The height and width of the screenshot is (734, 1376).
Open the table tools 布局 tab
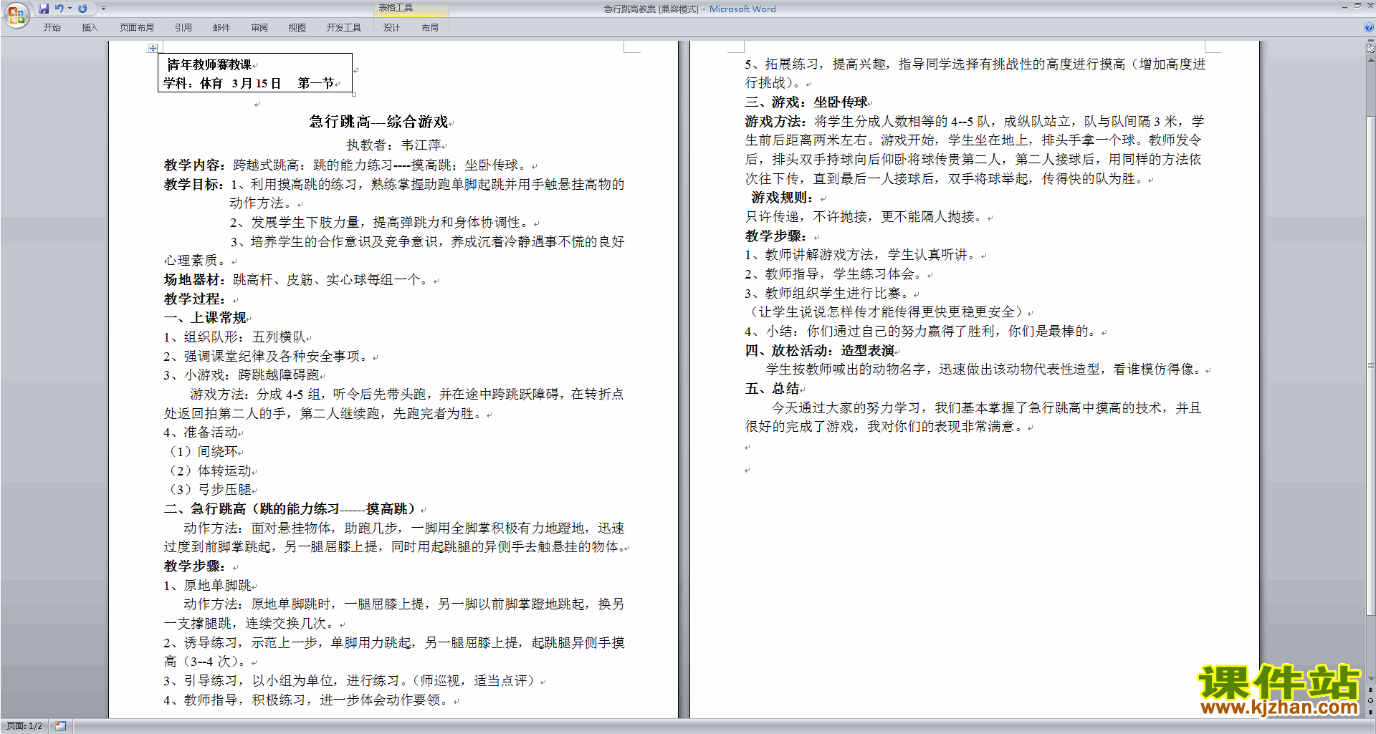tap(430, 28)
